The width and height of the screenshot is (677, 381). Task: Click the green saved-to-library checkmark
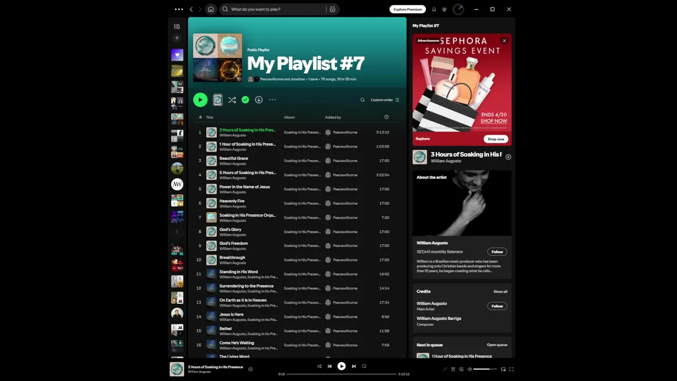tap(245, 99)
